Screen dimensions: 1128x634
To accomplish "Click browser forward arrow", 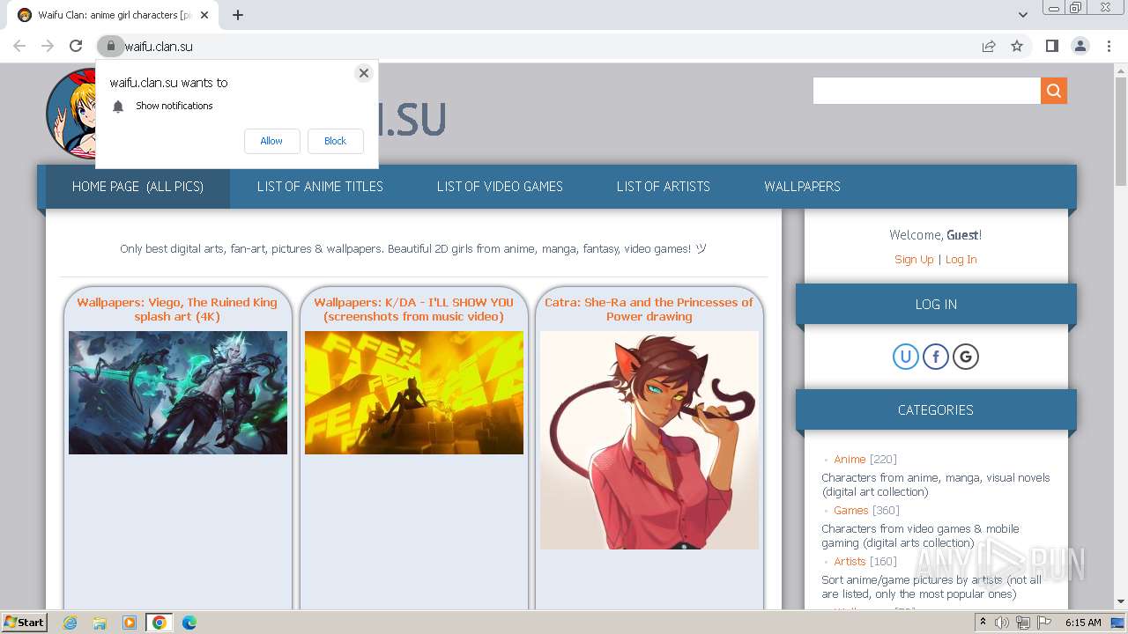I will [x=48, y=46].
